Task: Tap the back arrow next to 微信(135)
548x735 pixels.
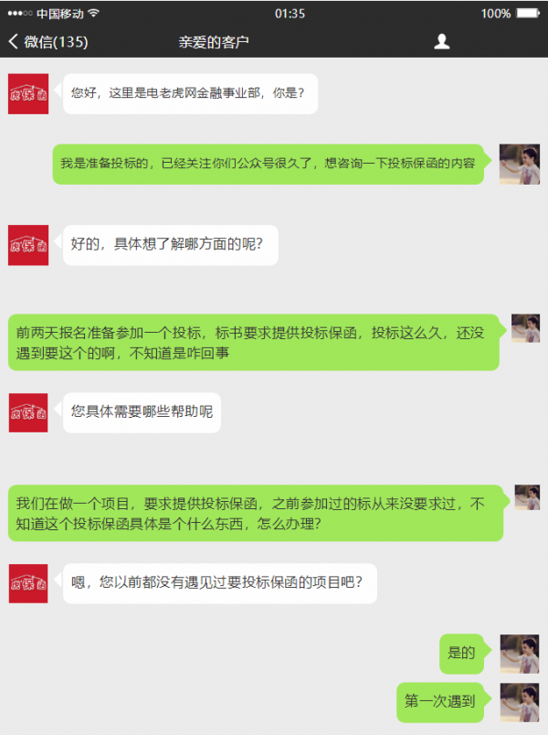Action: click(x=13, y=42)
